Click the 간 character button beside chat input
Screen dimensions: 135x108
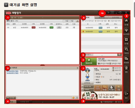(77, 98)
